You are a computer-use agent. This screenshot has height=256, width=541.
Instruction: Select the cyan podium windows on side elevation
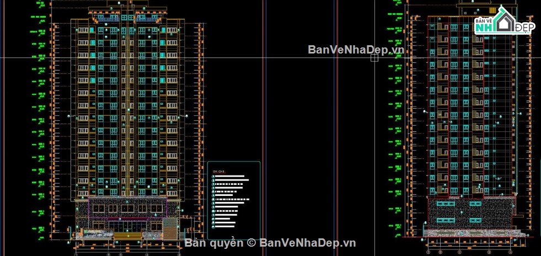pyautogui.click(x=459, y=212)
